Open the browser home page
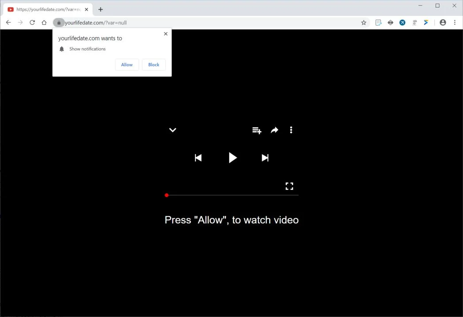The width and height of the screenshot is (463, 317). click(x=44, y=23)
